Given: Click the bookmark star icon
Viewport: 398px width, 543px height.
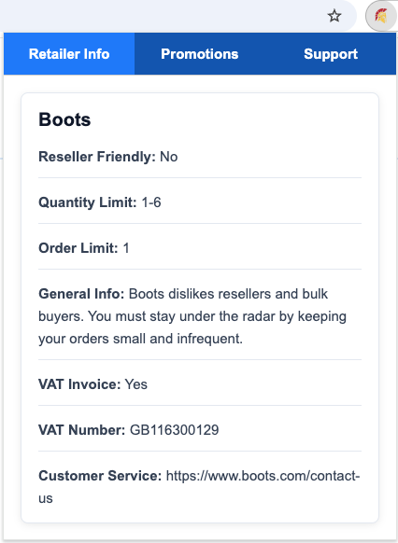Looking at the screenshot, I should 334,16.
